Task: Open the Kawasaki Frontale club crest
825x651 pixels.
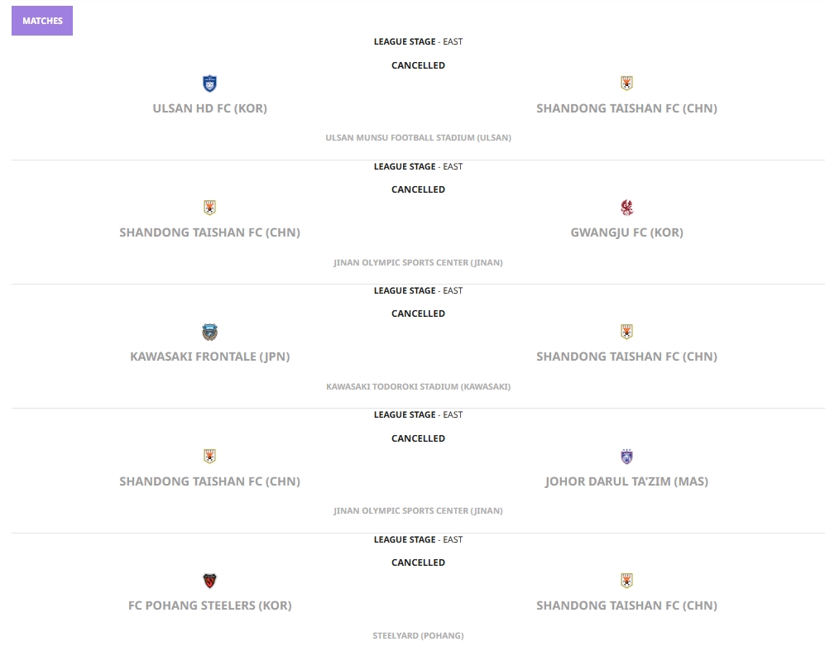Action: [x=210, y=333]
